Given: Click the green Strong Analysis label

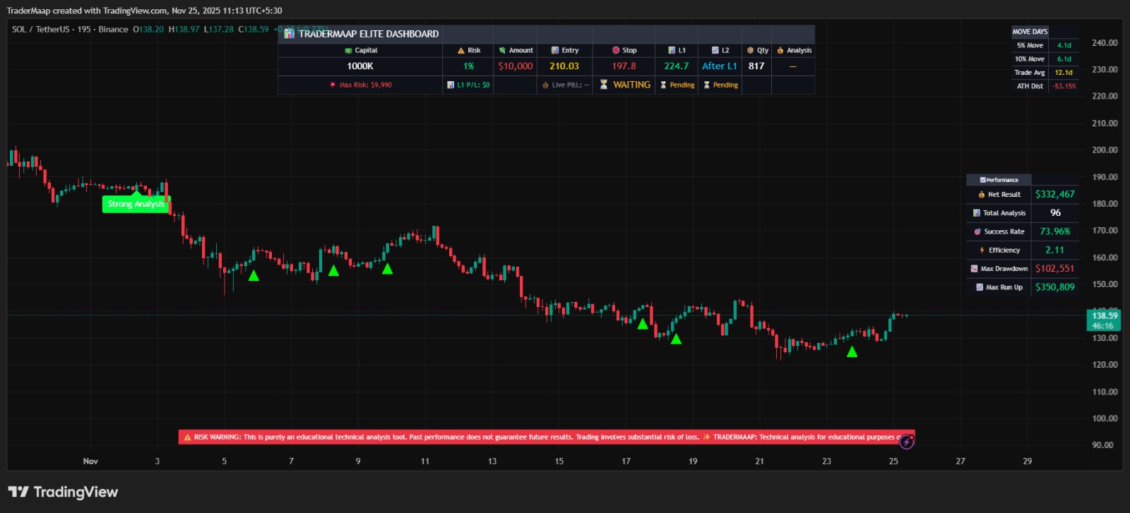Looking at the screenshot, I should click(136, 204).
